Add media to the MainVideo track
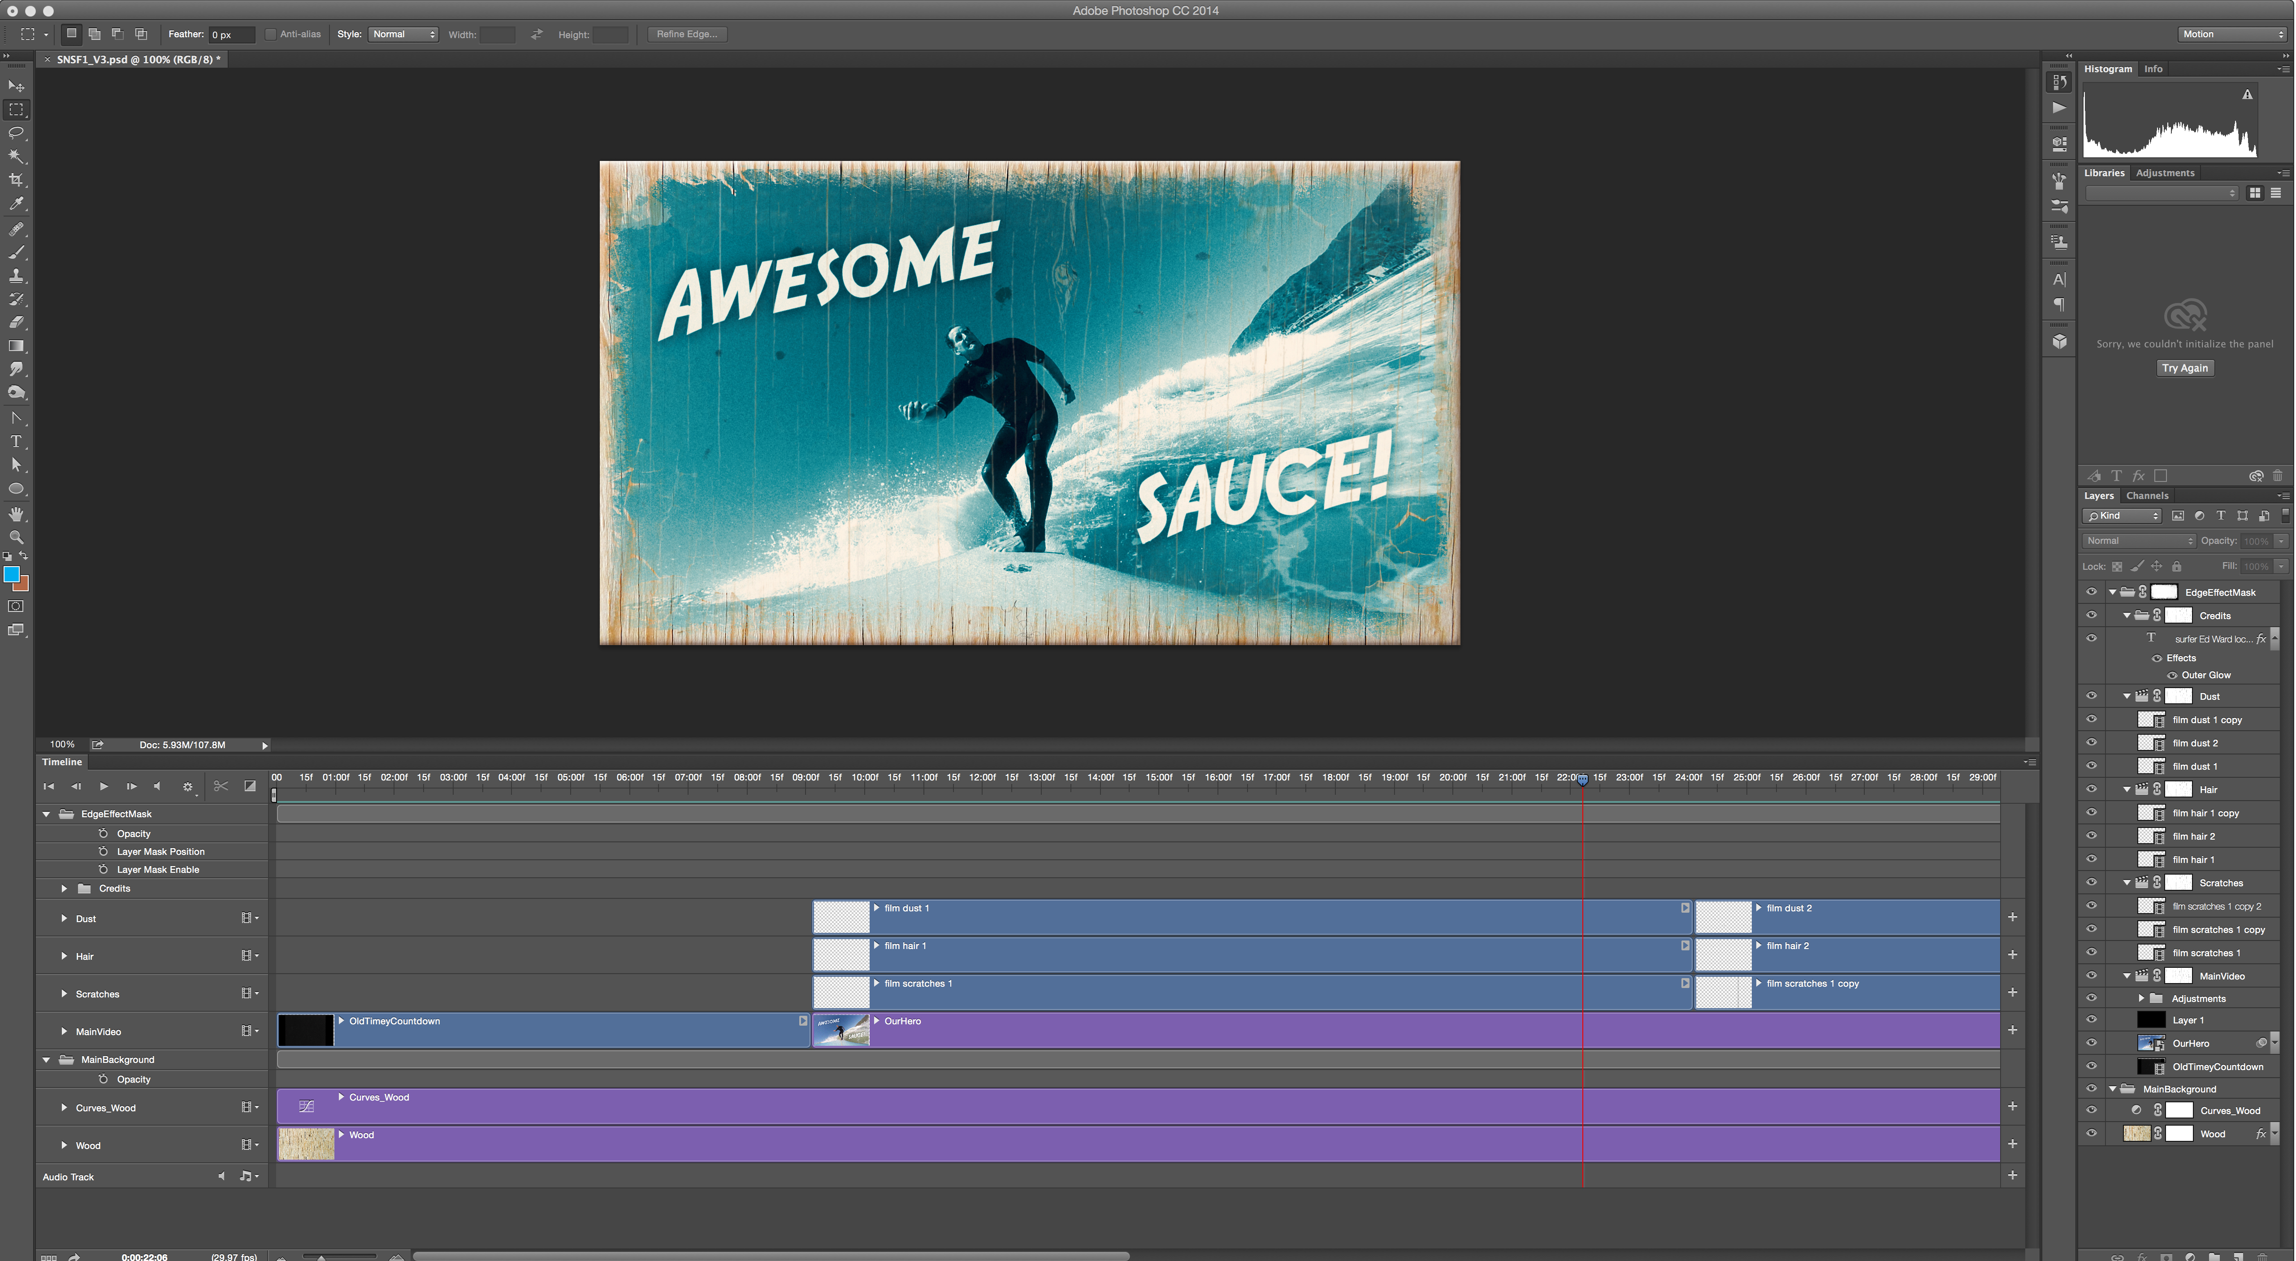The width and height of the screenshot is (2296, 1261). coord(2013,1030)
